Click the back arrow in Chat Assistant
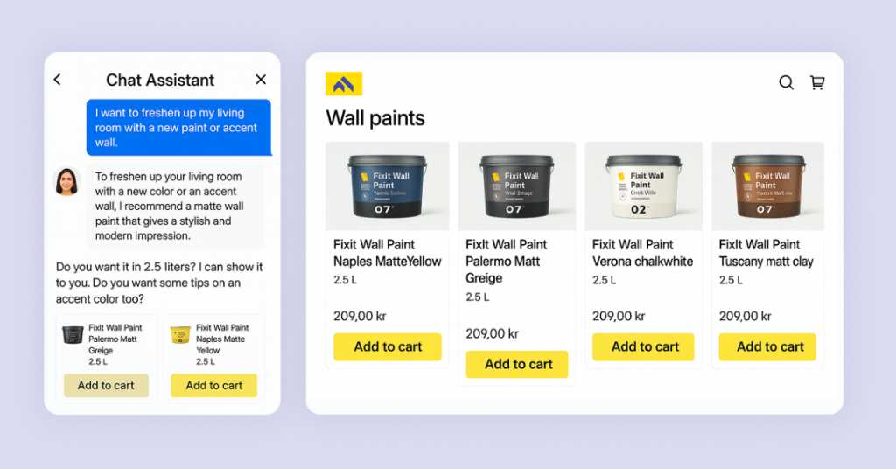This screenshot has height=469, width=896. point(57,80)
